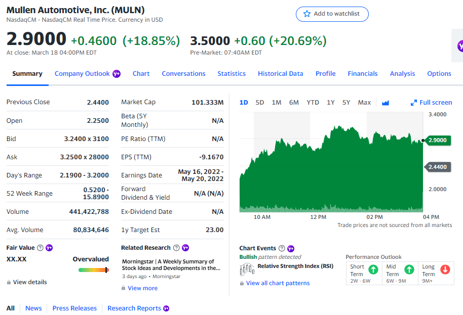The width and height of the screenshot is (463, 315).
Task: Switch to the Statistics tab
Action: tap(231, 74)
